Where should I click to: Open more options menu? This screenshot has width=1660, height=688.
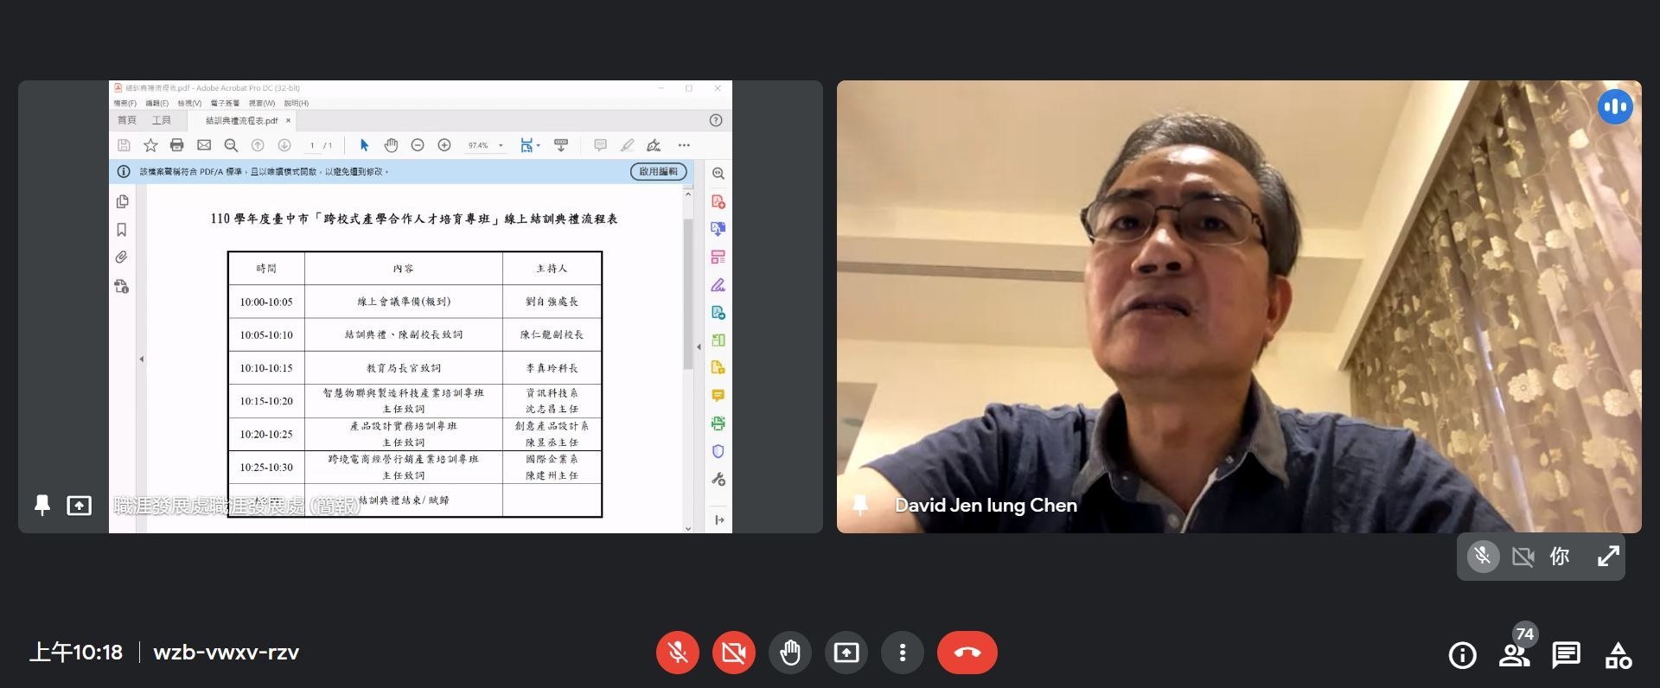tap(903, 653)
